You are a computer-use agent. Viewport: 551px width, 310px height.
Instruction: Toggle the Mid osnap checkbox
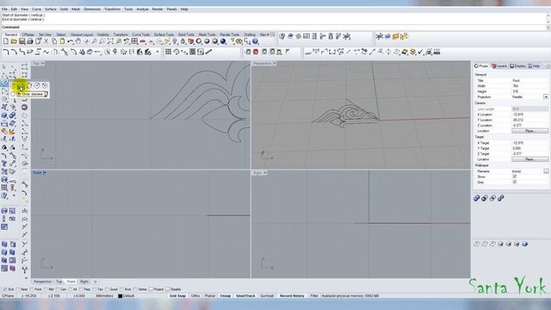click(x=46, y=289)
